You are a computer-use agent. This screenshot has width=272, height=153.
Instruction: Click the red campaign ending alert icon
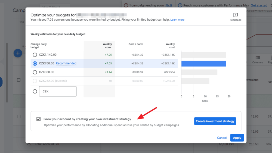[x=126, y=5]
